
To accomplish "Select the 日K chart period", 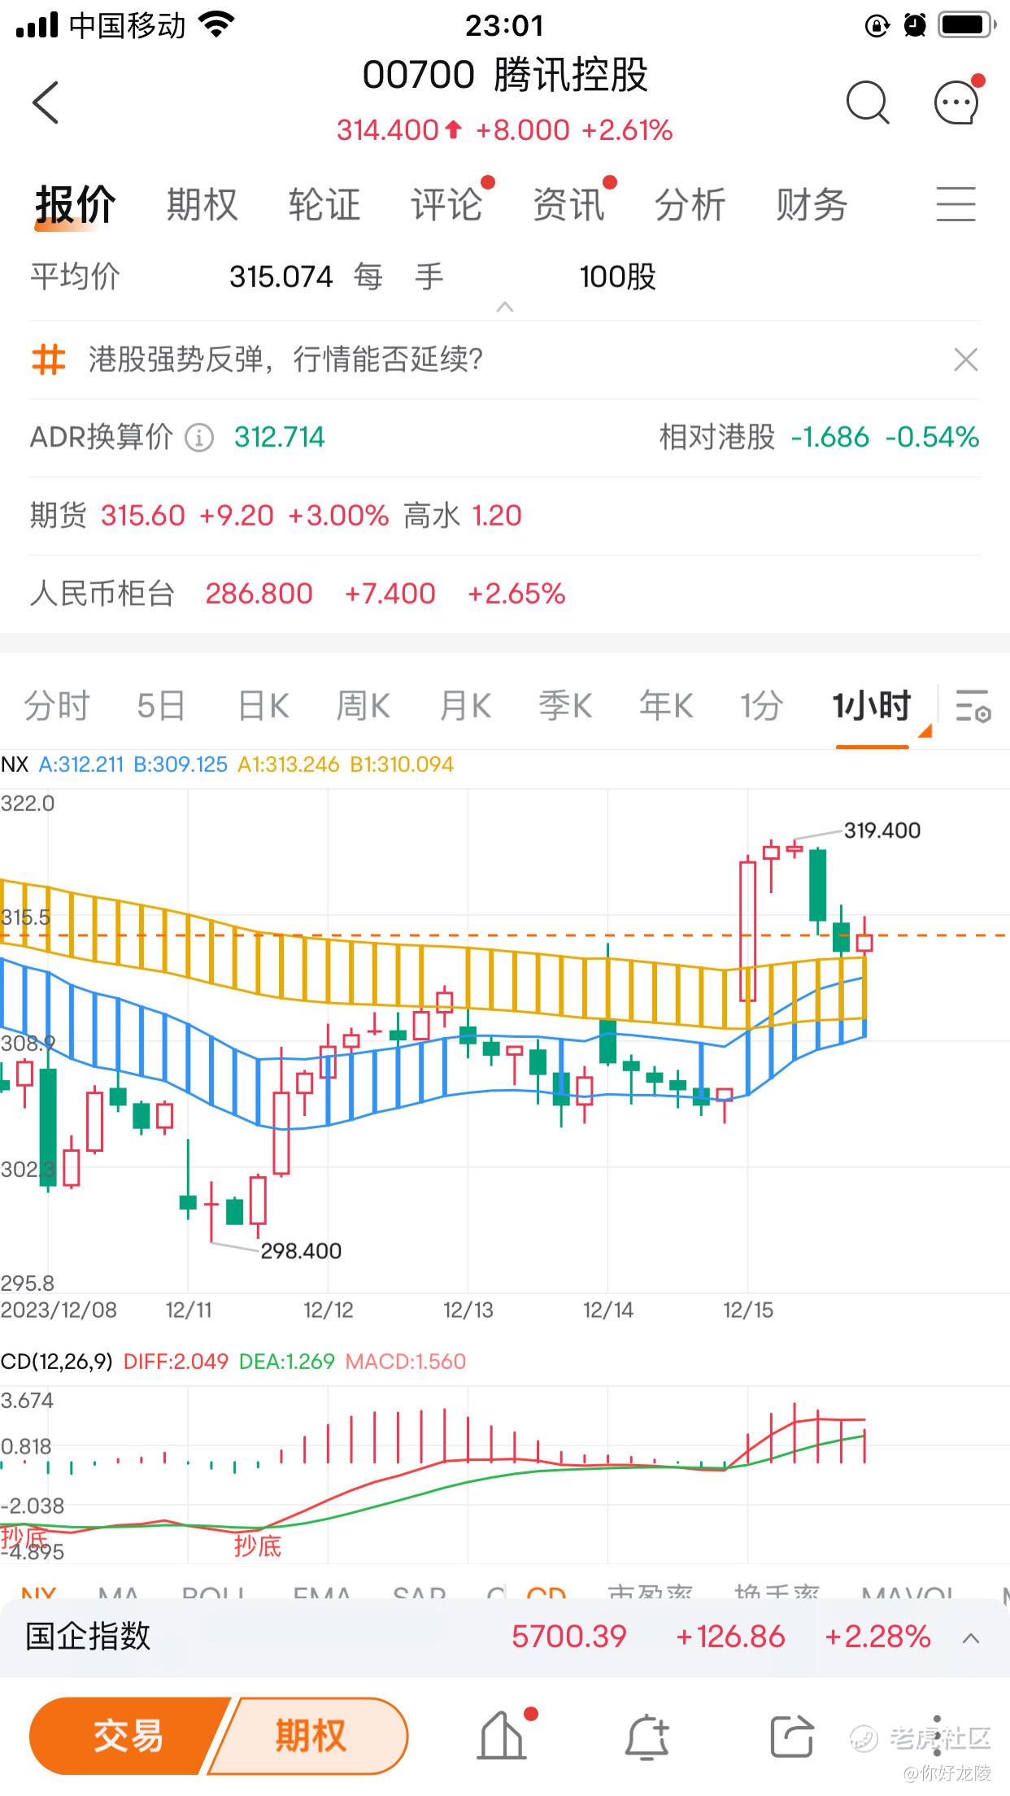I will pyautogui.click(x=263, y=705).
